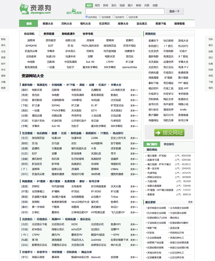Viewport: 215px width, 261px height.
Task: Open the 3DMGAME link in 名站导航
Action: pyautogui.click(x=31, y=46)
